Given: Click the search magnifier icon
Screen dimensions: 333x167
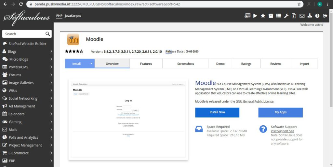Looking at the screenshot, I should click(x=47, y=34).
